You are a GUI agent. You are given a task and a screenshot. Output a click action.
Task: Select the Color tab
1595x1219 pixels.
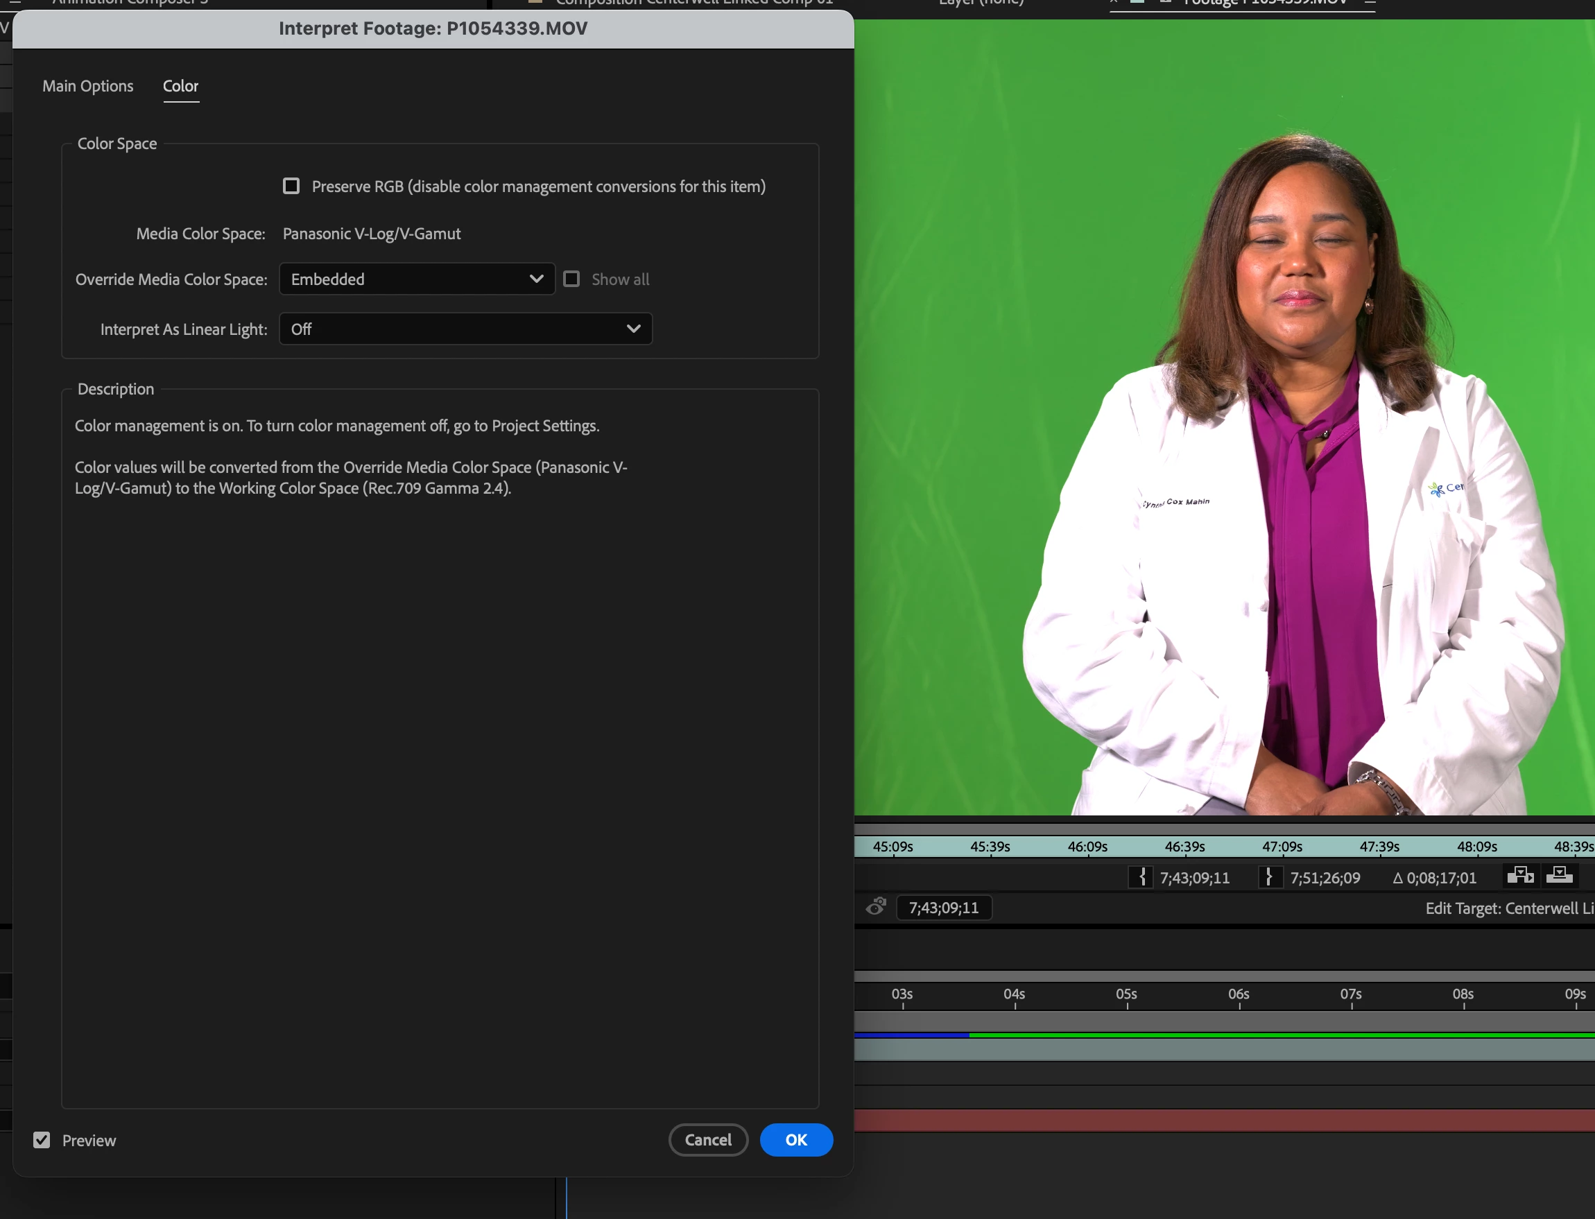pos(181,87)
